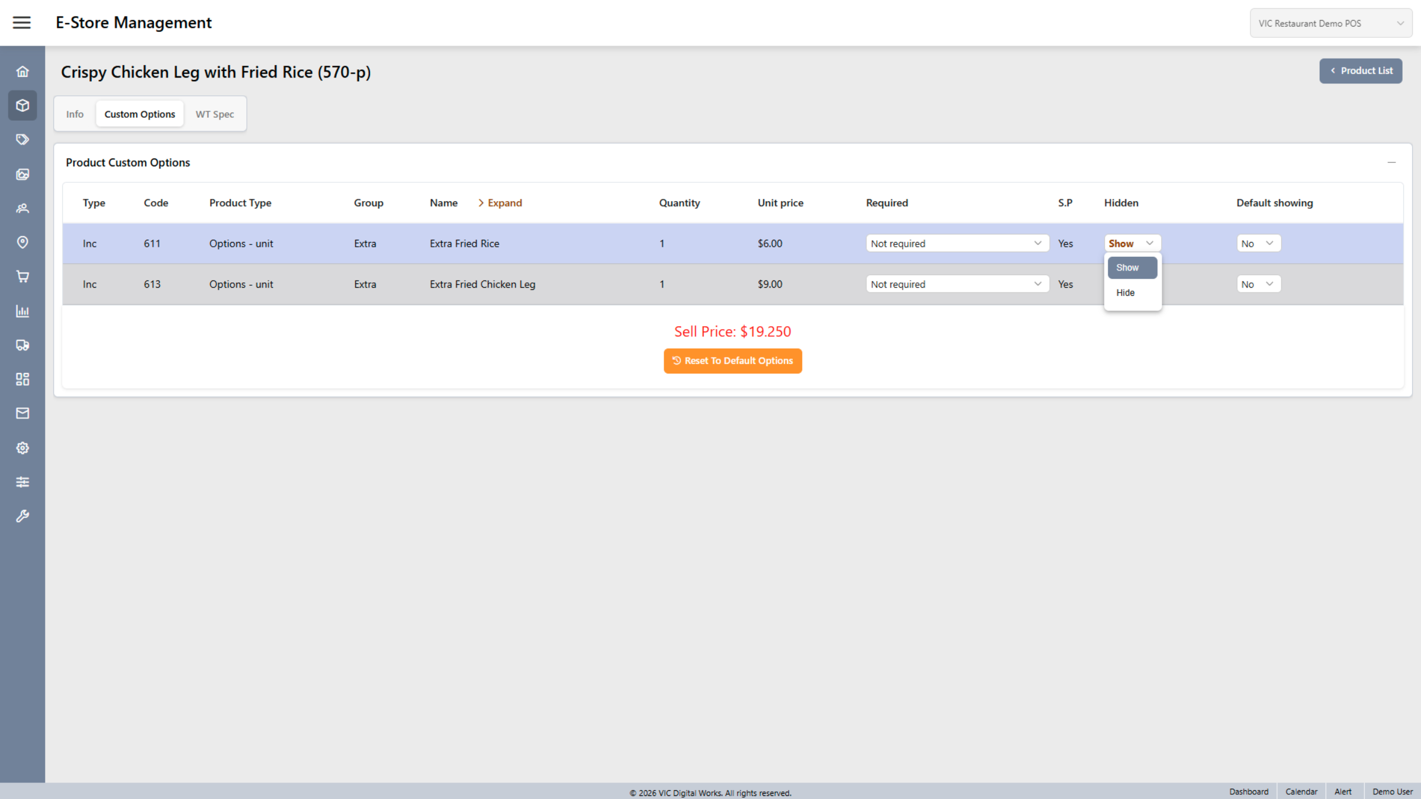The width and height of the screenshot is (1421, 799).
Task: Select the location pin sidebar icon
Action: pyautogui.click(x=22, y=242)
